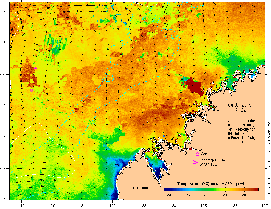Click the magenta Argo float marker at 119.3E

31,90
